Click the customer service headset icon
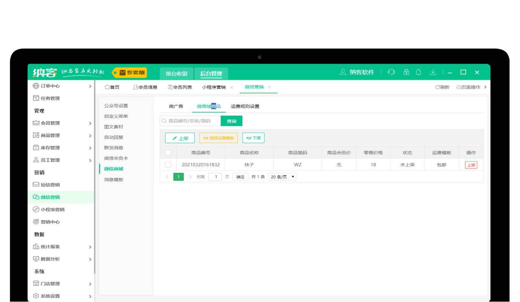 (391, 72)
